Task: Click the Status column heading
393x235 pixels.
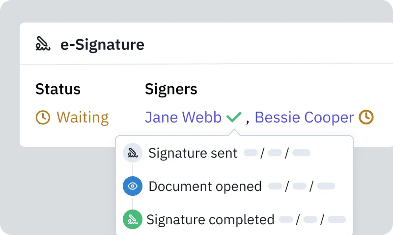Action: pyautogui.click(x=58, y=89)
